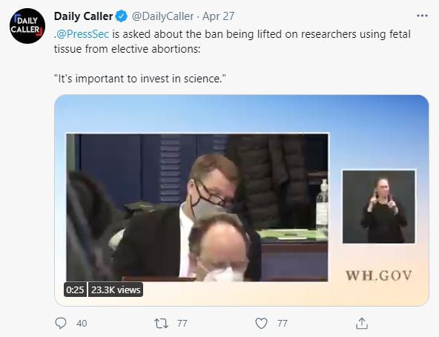Image resolution: width=439 pixels, height=337 pixels.
Task: Click the blue verified badge
Action: click(x=122, y=16)
